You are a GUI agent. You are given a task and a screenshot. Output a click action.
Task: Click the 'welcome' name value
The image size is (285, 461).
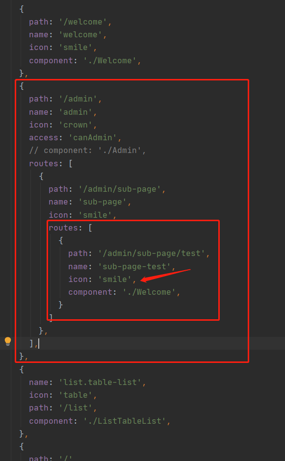click(x=80, y=35)
